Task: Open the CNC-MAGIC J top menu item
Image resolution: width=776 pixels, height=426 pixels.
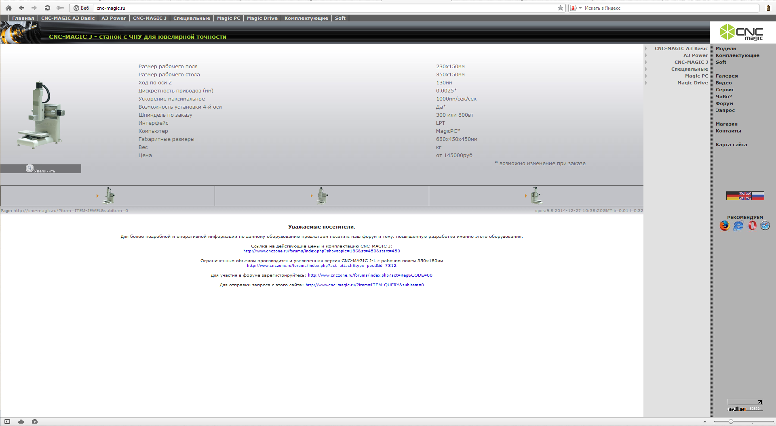Action: [150, 18]
